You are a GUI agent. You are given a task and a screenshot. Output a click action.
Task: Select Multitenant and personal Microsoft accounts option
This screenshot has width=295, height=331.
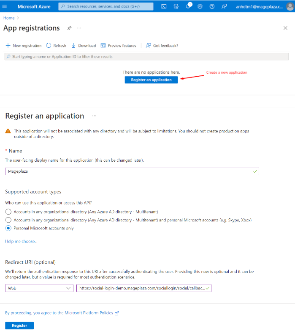point(8,220)
